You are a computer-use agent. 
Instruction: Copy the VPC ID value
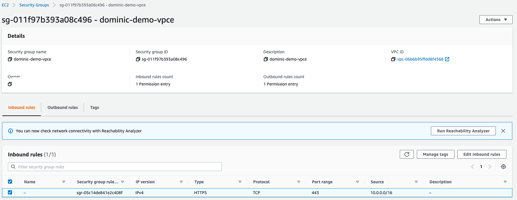(x=393, y=59)
